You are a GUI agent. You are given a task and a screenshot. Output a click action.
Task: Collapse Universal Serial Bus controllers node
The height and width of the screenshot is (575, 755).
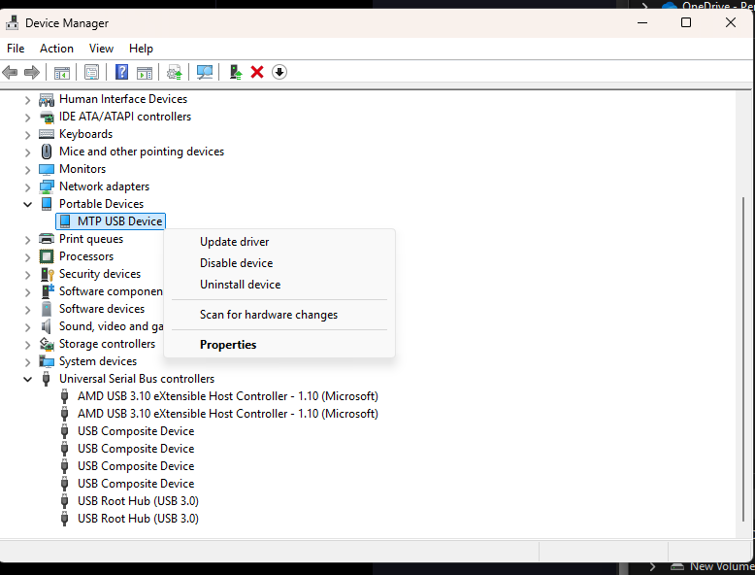coord(28,379)
